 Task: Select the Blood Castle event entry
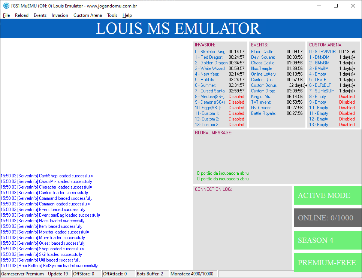tap(263, 52)
